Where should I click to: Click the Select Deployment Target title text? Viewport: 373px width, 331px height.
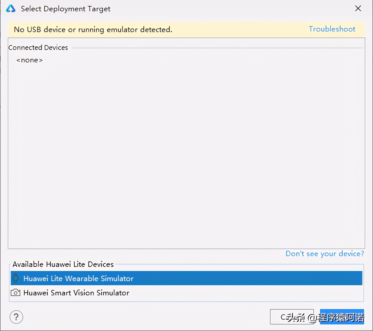(x=66, y=9)
